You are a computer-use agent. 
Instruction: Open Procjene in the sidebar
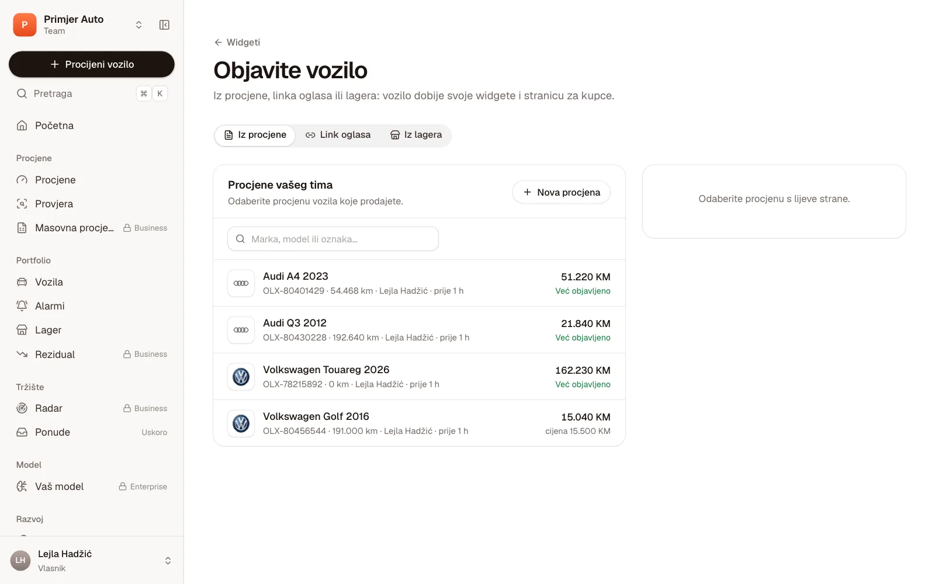[x=92, y=180]
